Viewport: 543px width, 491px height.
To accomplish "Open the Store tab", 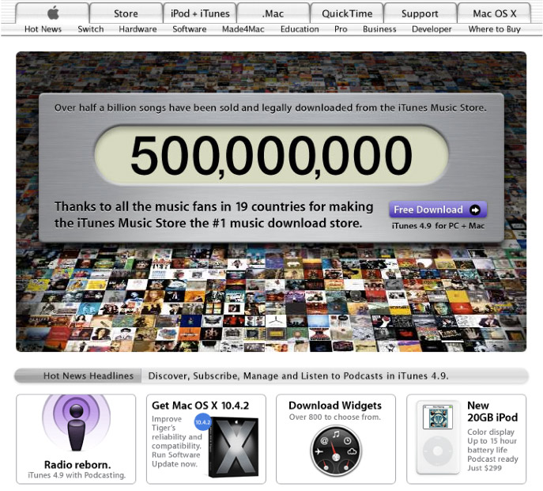I will point(126,13).
